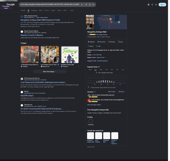This screenshot has width=170, height=161.
Task: Open Loss Payee and Lienholder addresses result
Action: point(44,82)
